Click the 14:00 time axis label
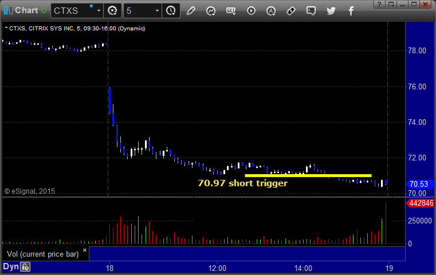The height and width of the screenshot is (275, 436). pyautogui.click(x=303, y=268)
